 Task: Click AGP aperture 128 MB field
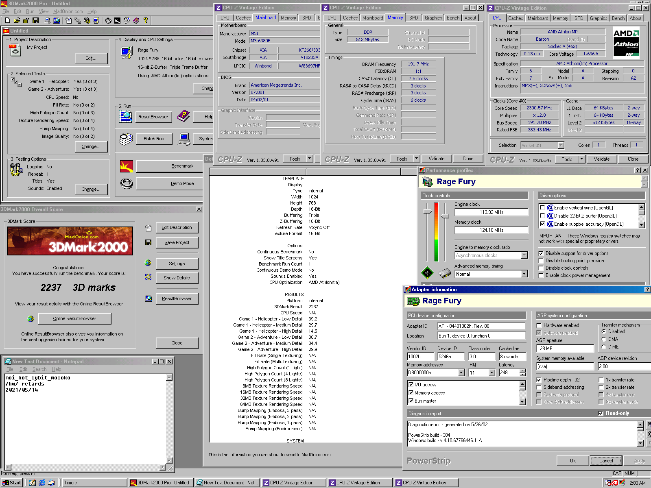[x=565, y=349]
